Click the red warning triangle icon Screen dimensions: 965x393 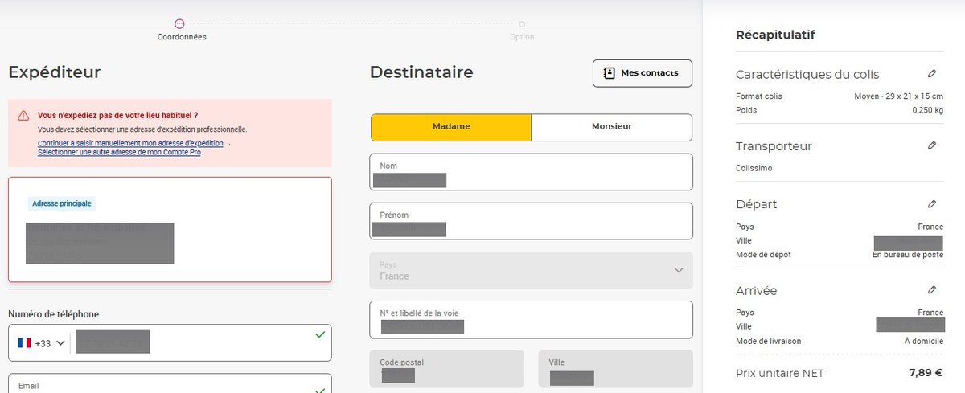(x=23, y=116)
